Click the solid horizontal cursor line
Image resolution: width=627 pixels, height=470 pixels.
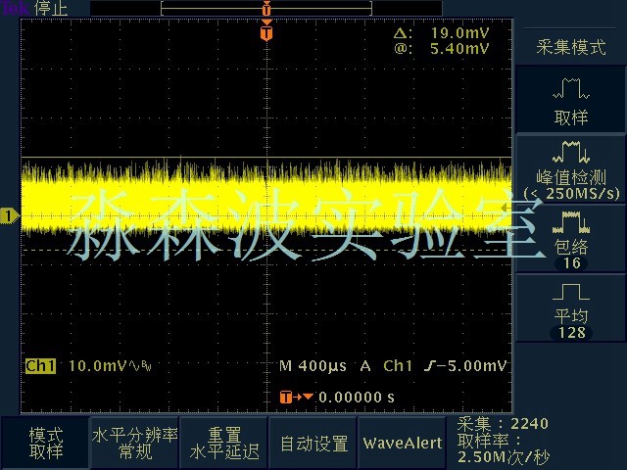[x=266, y=158]
